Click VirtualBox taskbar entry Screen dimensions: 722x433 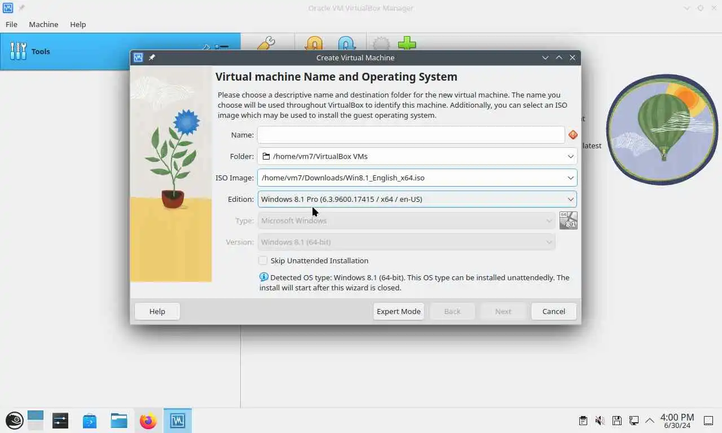click(x=178, y=421)
